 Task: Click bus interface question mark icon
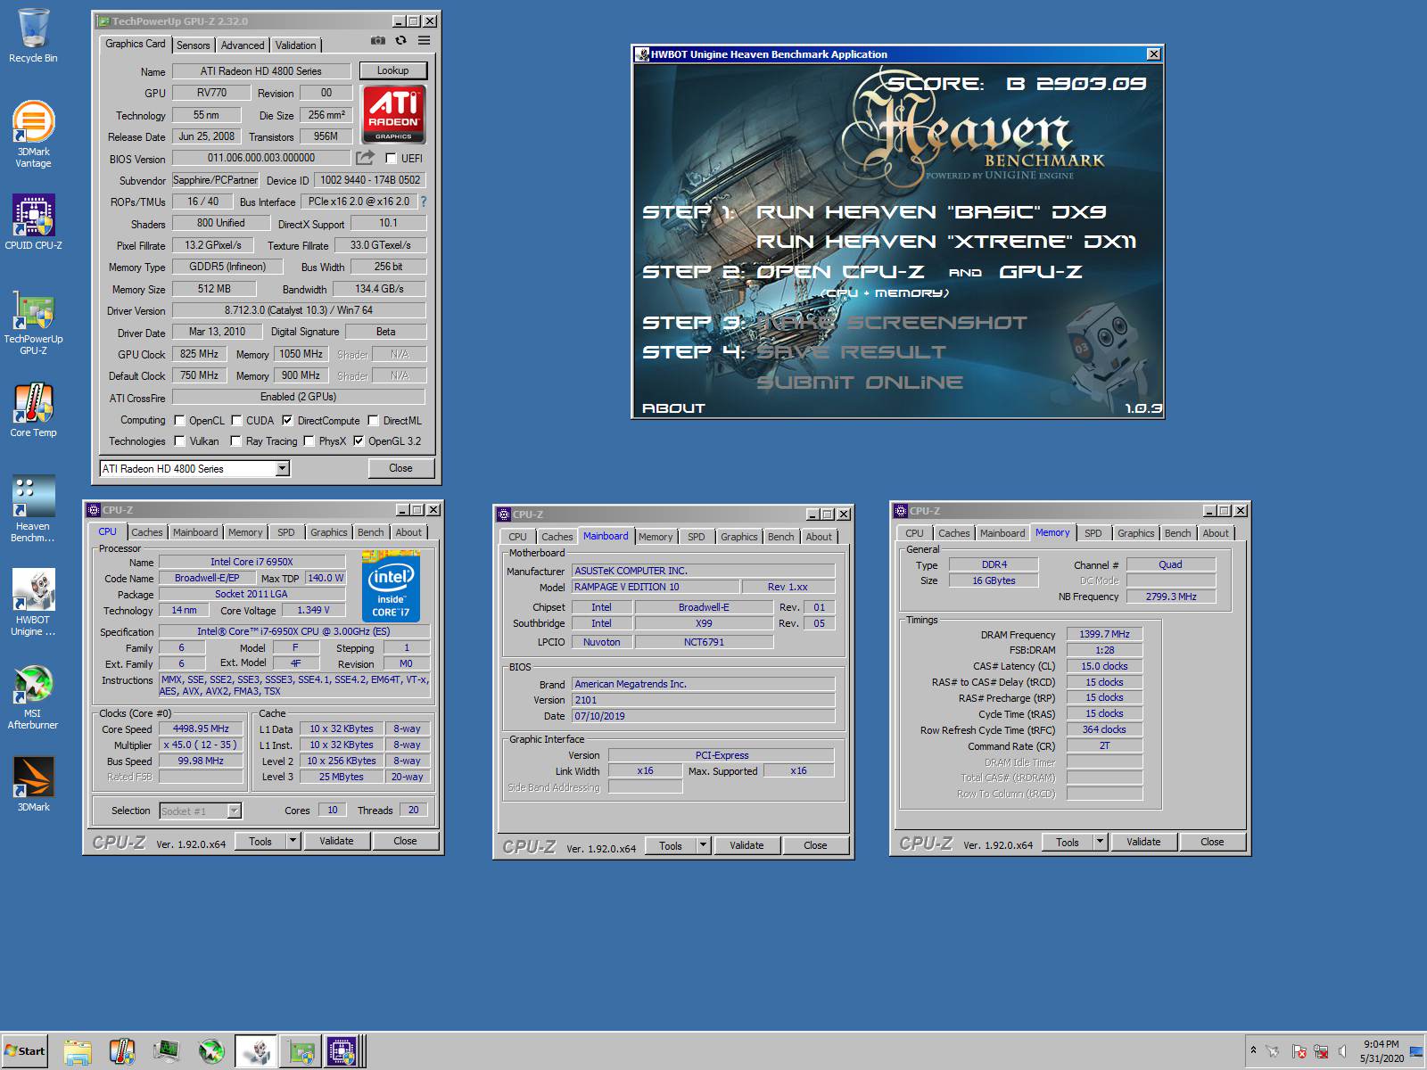[424, 202]
